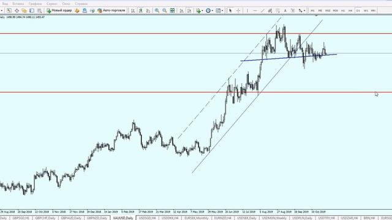The height and width of the screenshot is (220, 392).
Task: Switch to the GBPAUD,Daily chart tab
Action: (x=71, y=218)
